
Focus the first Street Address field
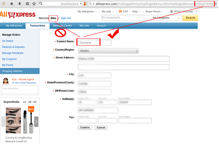[124, 59]
